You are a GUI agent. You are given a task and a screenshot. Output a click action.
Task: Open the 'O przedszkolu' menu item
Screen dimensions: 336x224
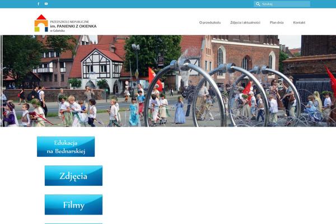210,22
